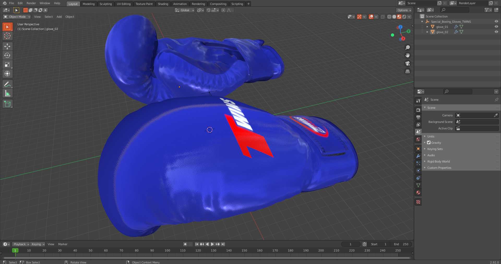This screenshot has height=264, width=501.
Task: Play the animation forward
Action: [212, 244]
